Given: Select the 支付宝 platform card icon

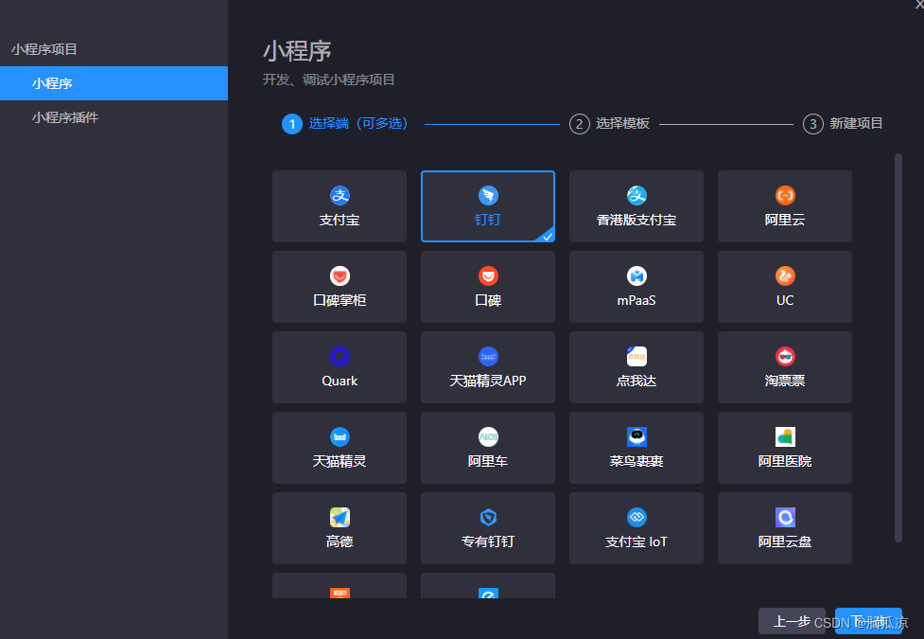Looking at the screenshot, I should coord(340,195).
